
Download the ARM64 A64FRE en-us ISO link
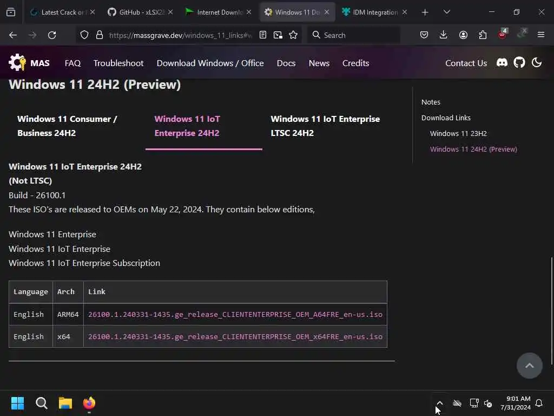235,315
